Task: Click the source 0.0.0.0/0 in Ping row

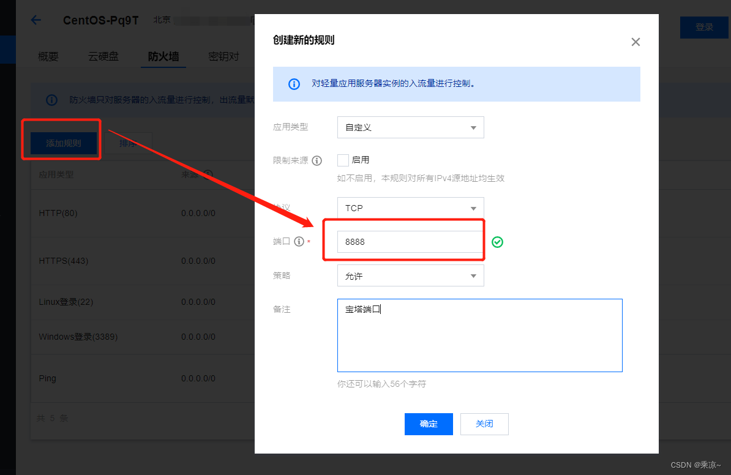Action: tap(198, 378)
